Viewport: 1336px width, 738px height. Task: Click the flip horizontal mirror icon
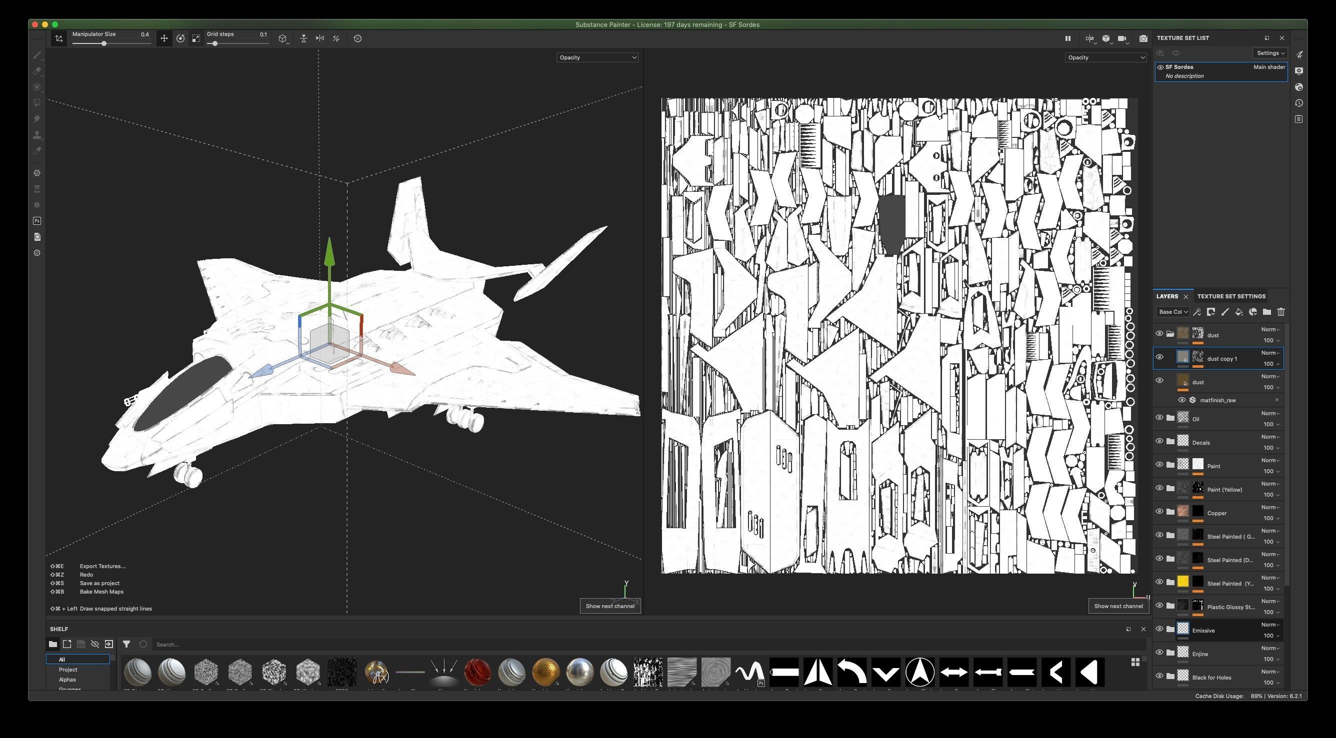(320, 38)
